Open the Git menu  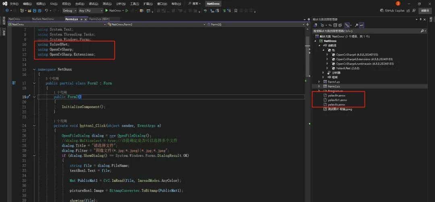54,4
